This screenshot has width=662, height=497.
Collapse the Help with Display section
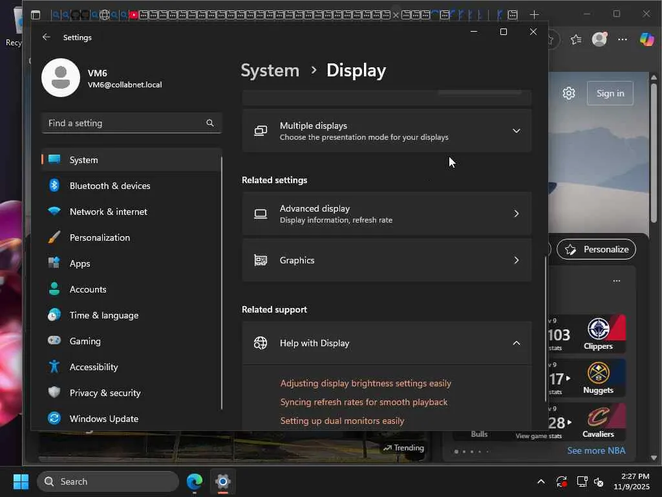[x=516, y=343]
